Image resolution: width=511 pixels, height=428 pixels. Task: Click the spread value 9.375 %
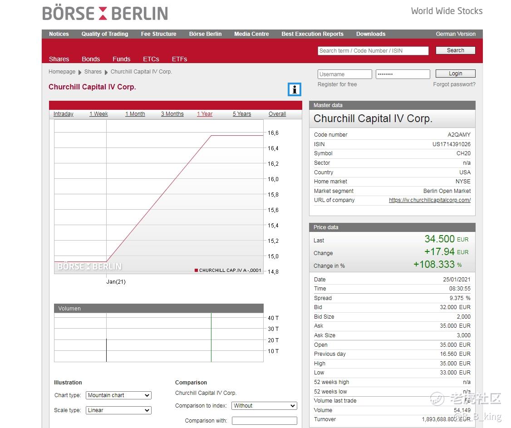[x=460, y=298]
